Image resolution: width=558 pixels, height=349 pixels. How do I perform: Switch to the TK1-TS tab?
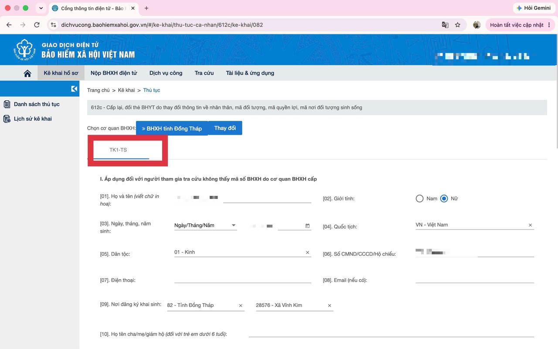118,150
